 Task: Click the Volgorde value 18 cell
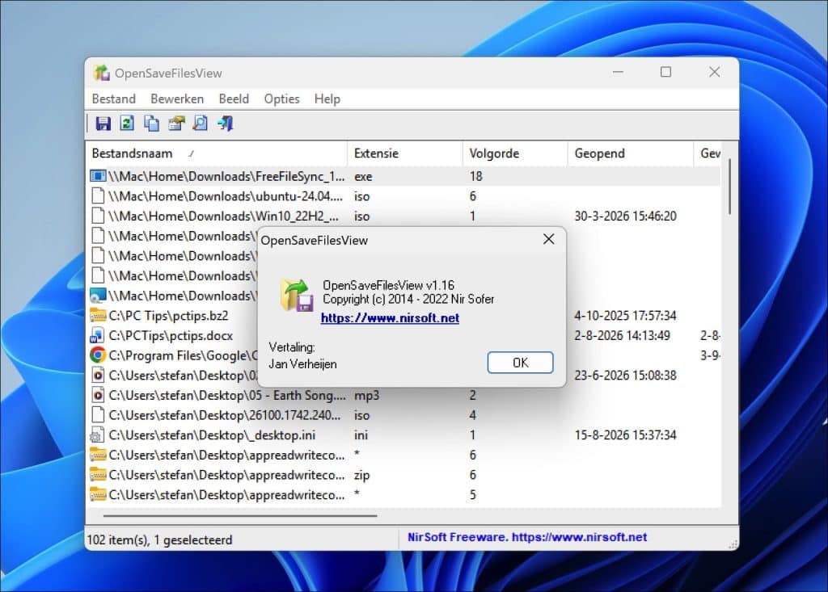click(x=475, y=176)
